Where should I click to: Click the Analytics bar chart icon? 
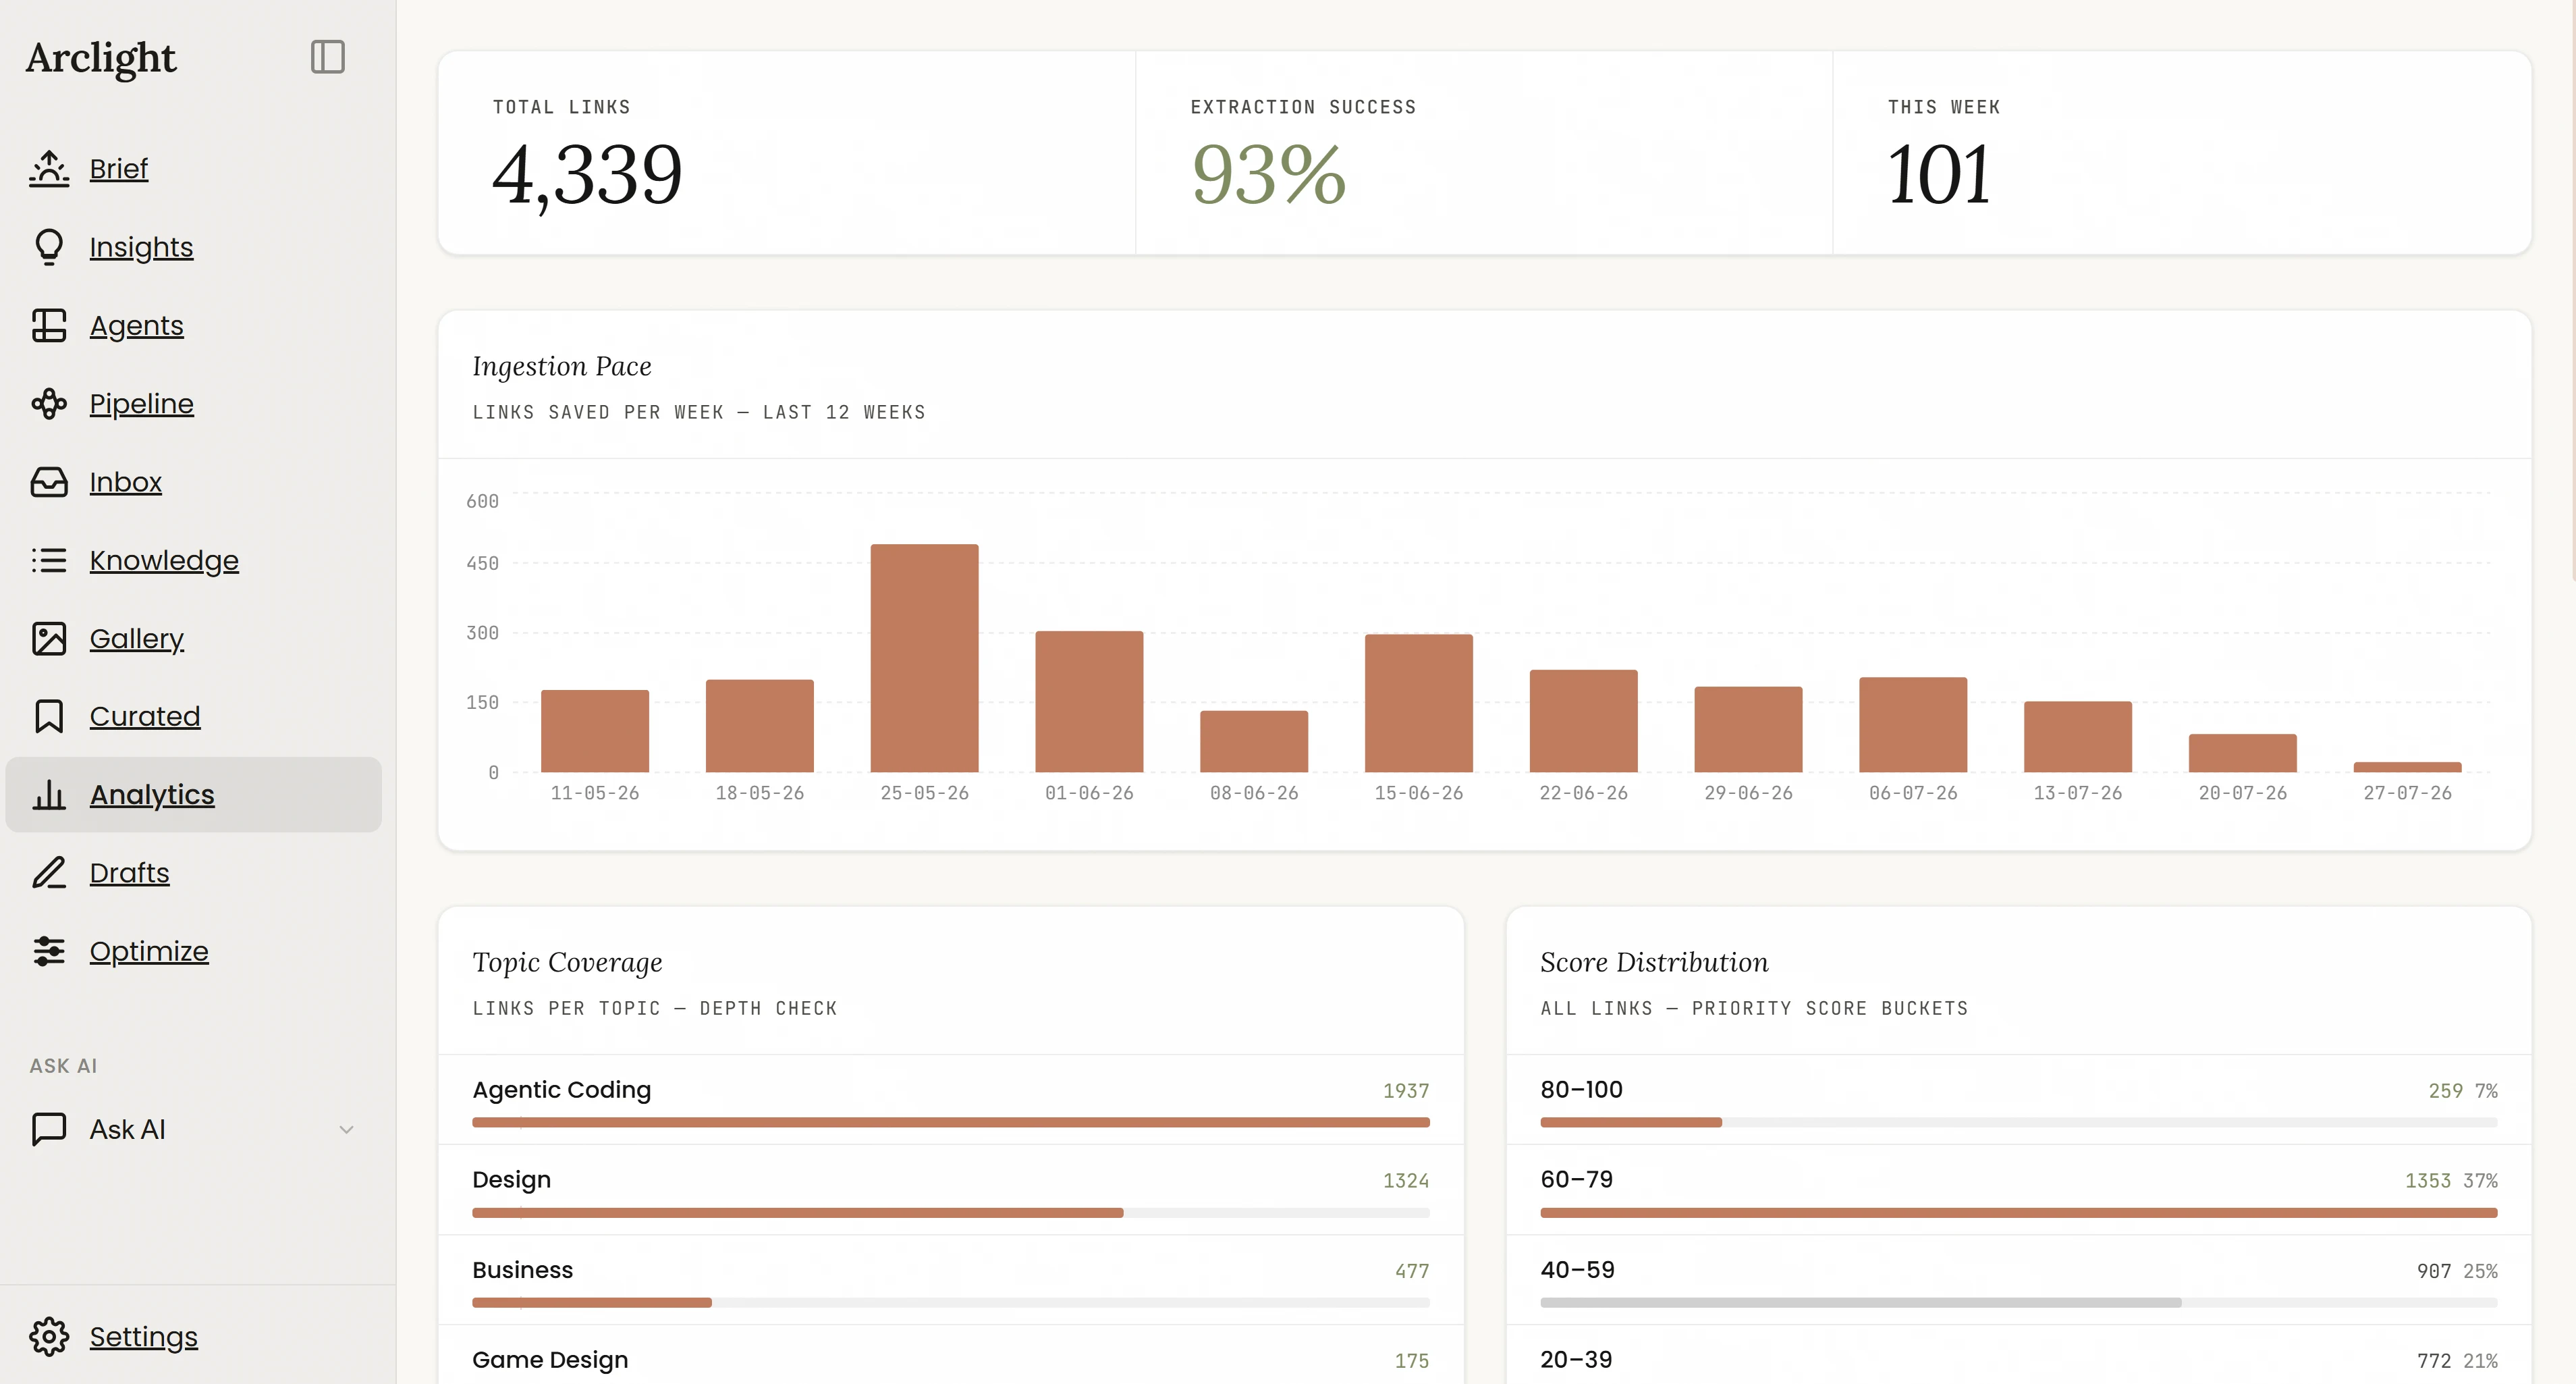coord(49,795)
